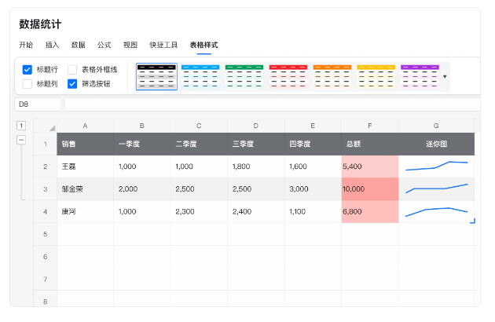This screenshot has height=322, width=495.
Task: Apply the blue table style preset
Action: click(x=200, y=77)
